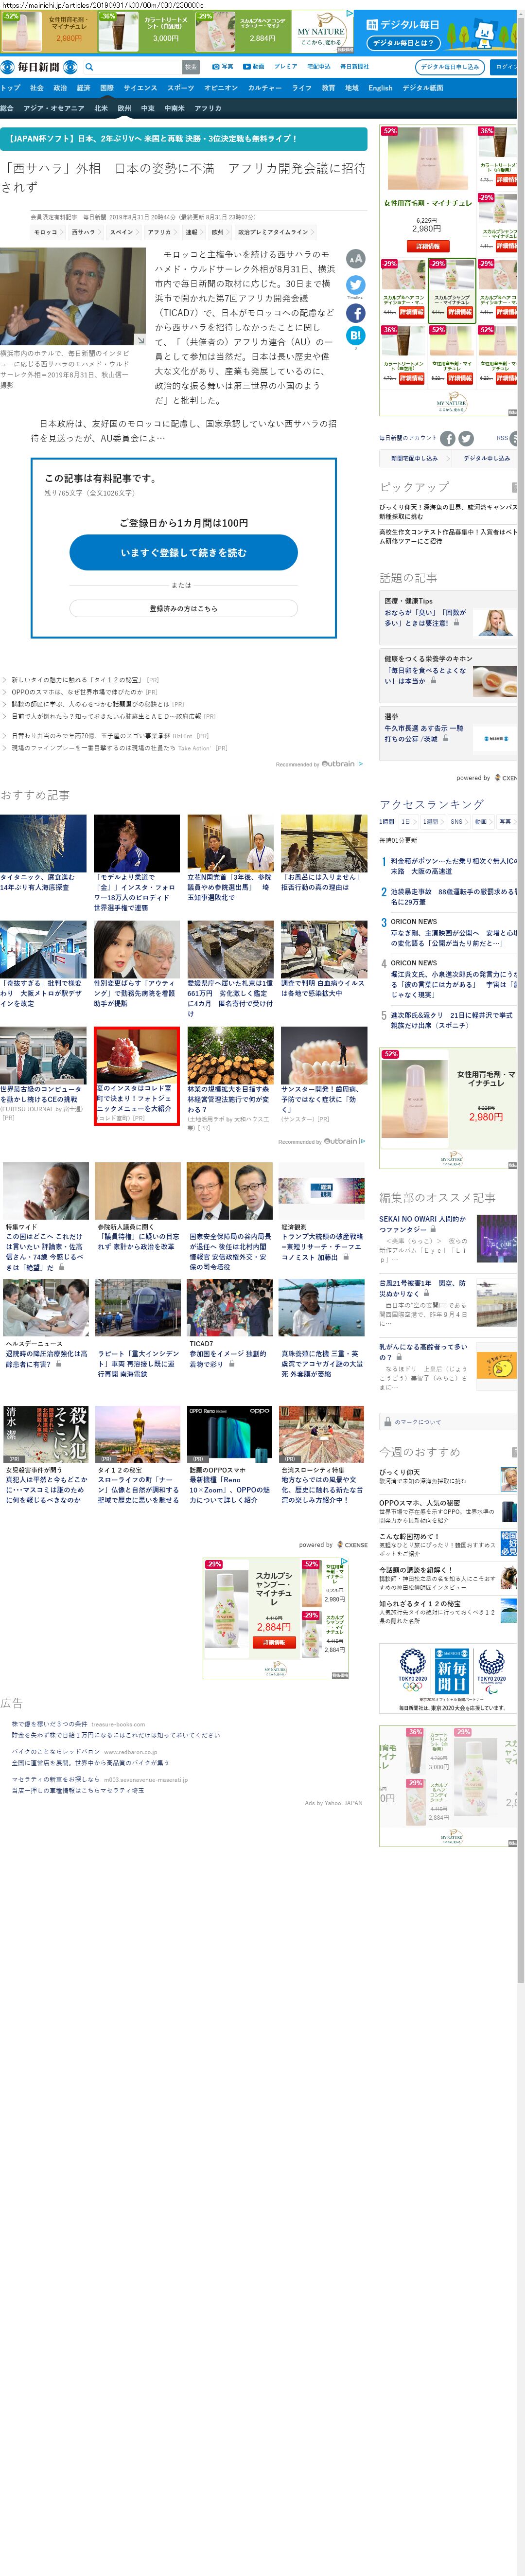Share article via Twitter icon
525x2576 pixels.
click(355, 285)
